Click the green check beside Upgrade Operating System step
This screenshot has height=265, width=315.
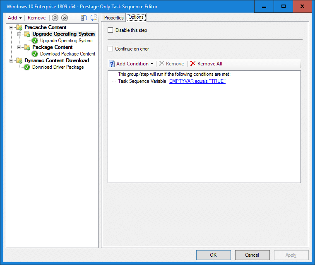click(35, 41)
